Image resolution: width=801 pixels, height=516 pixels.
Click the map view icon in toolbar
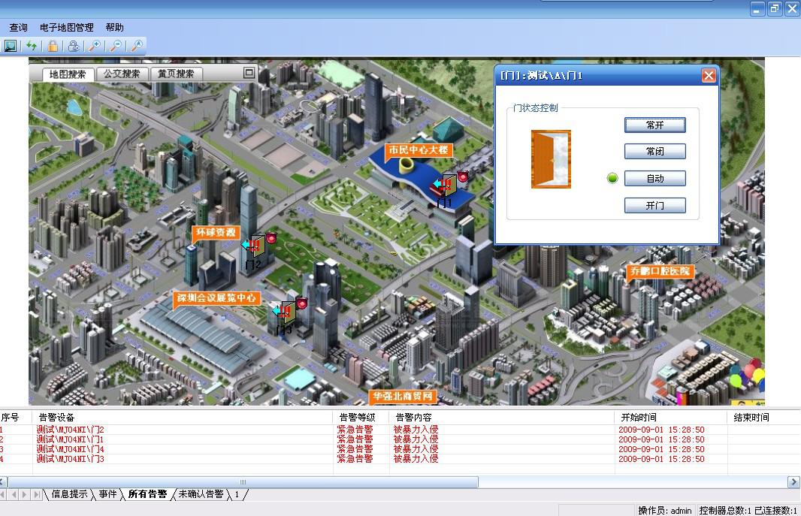tap(11, 46)
